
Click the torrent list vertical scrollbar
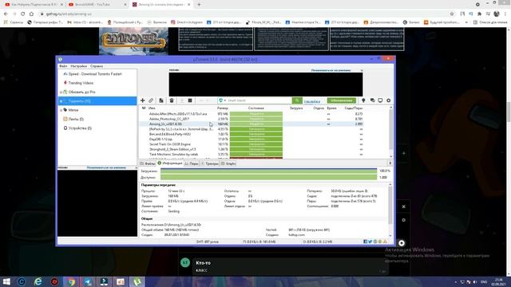tap(391, 132)
